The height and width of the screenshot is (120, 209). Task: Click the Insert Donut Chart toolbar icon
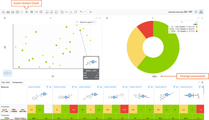click(27, 12)
